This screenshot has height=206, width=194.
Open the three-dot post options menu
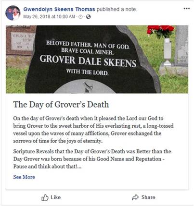pos(187,9)
